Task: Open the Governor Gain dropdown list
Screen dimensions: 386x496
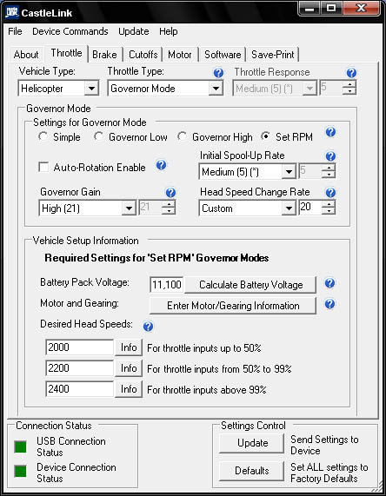Action: coord(129,208)
